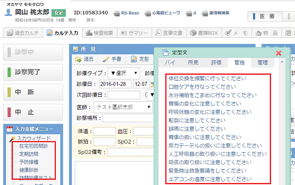Switch to 所見 tab in 定型文
The width and height of the screenshot is (295, 185).
coord(193,62)
